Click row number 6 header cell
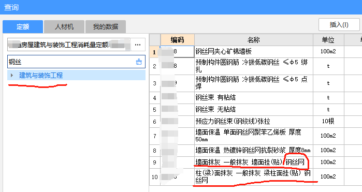Viewport: 362px width, 192px height. (x=155, y=122)
